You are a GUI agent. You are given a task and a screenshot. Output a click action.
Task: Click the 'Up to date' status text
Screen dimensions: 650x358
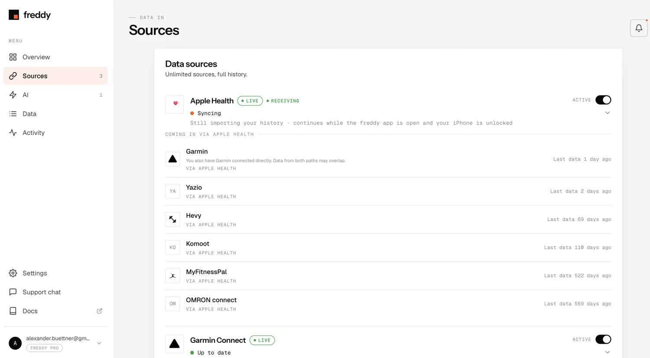214,353
